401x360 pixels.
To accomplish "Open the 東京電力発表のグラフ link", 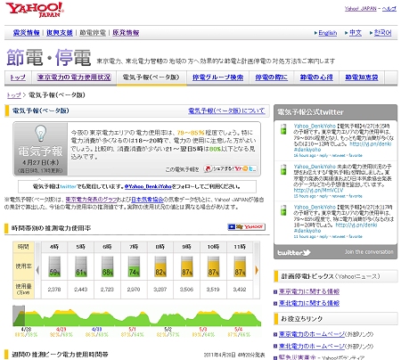I will tap(91, 200).
